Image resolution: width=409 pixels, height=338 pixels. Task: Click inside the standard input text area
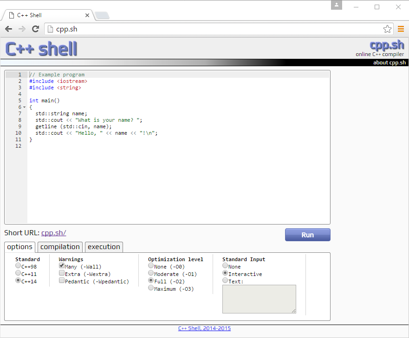point(259,299)
